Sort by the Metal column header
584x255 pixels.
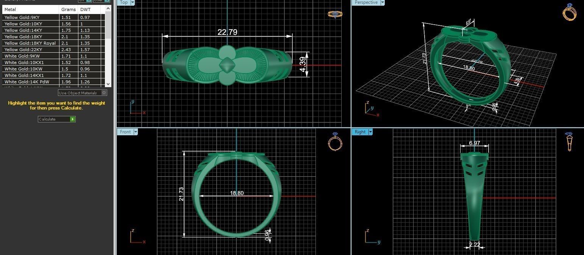(x=31, y=9)
